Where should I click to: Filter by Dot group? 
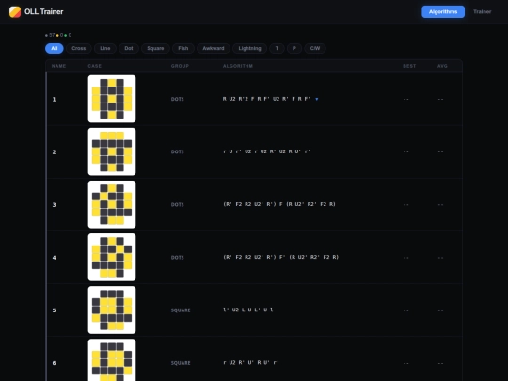(x=129, y=48)
